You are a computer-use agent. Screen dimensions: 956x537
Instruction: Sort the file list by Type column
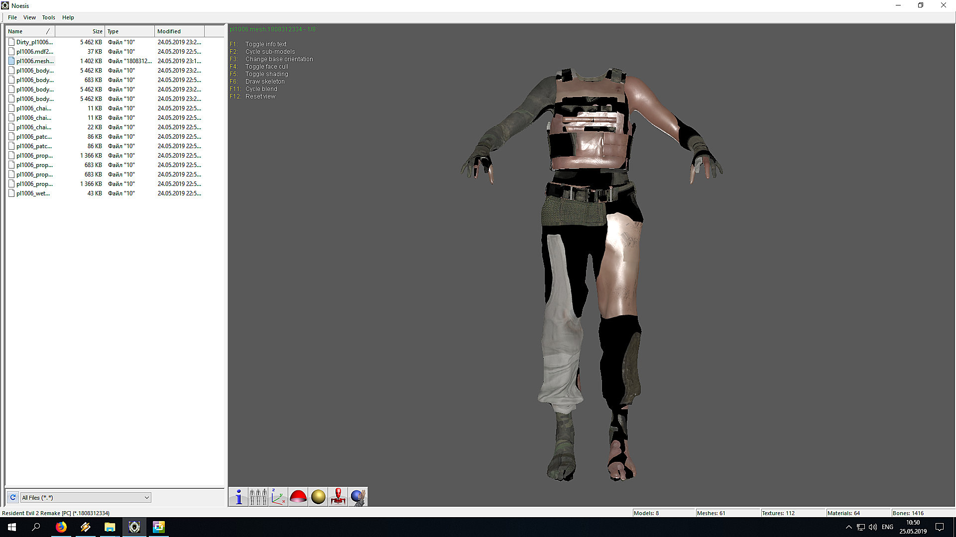click(130, 31)
